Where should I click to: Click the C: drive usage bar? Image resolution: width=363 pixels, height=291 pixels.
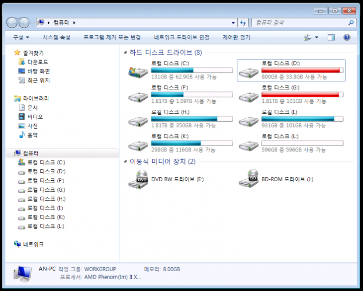pos(192,70)
